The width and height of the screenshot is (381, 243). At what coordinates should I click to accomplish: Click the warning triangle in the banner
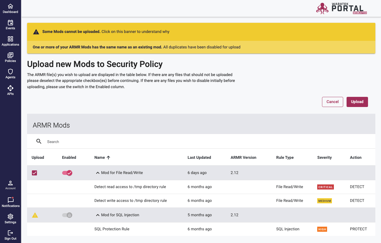click(x=36, y=32)
